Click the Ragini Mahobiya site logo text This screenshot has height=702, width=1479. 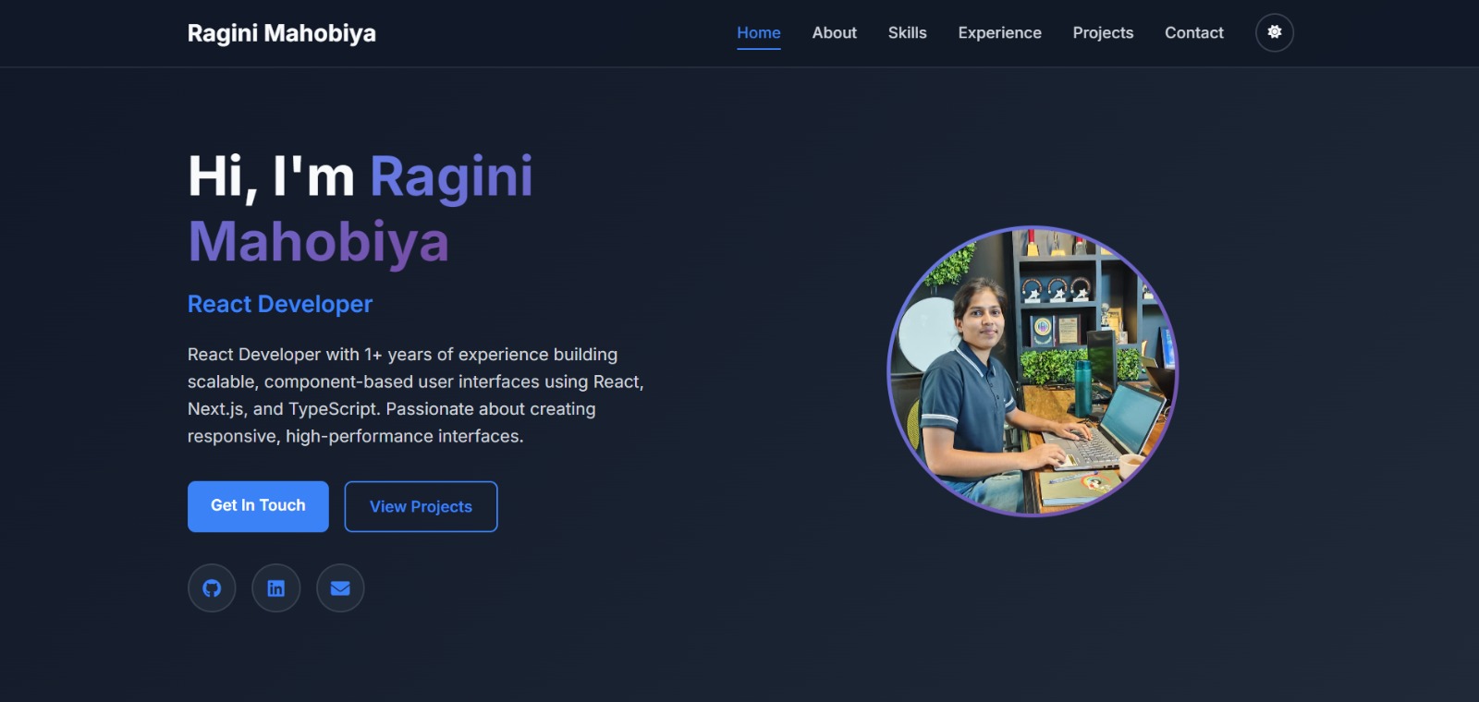point(282,33)
